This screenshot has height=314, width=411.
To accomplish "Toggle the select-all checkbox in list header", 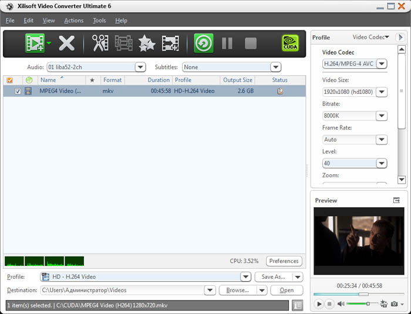I will pos(9,80).
